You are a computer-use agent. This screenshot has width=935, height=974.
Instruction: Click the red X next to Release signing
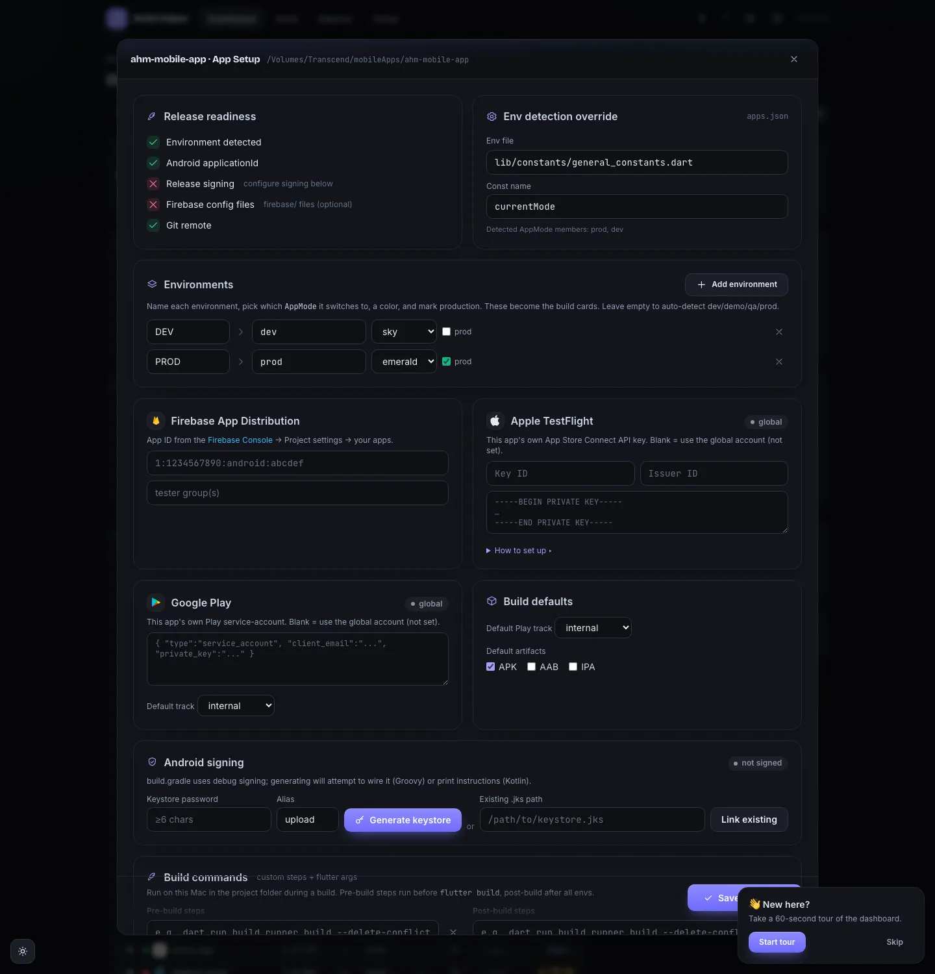[153, 184]
